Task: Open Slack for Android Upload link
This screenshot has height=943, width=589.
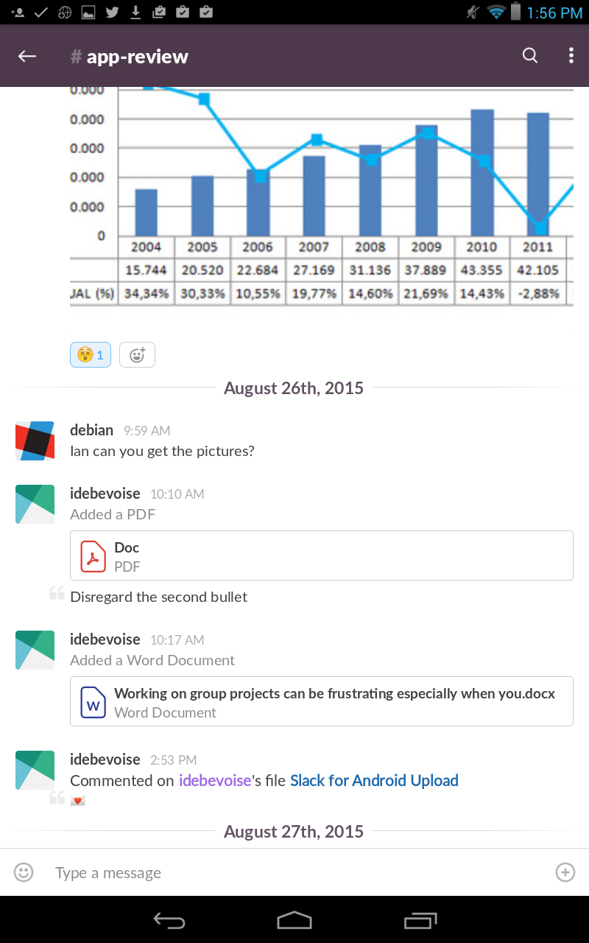Action: point(374,781)
